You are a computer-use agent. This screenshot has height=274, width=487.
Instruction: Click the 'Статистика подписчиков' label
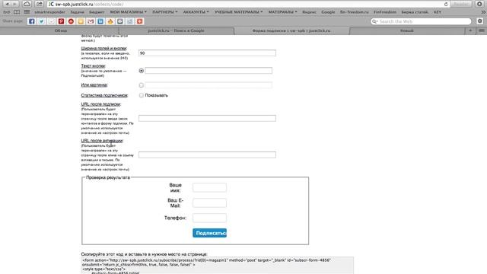pos(104,95)
